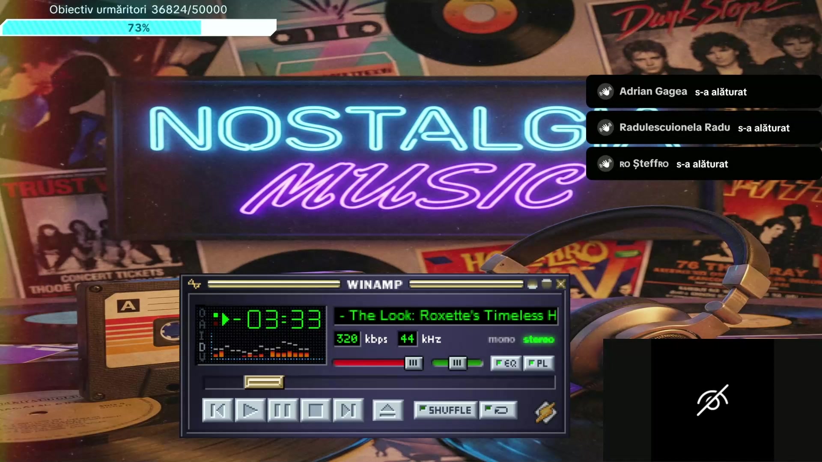The width and height of the screenshot is (822, 462).
Task: Click the Winamp previous track button
Action: pos(218,410)
